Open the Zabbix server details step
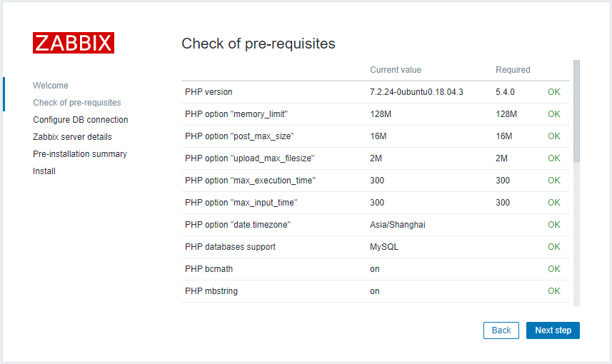Screen dimensions: 612x364 (x=72, y=137)
